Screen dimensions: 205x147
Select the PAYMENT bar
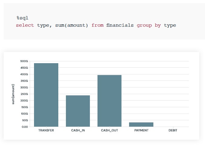point(141,125)
